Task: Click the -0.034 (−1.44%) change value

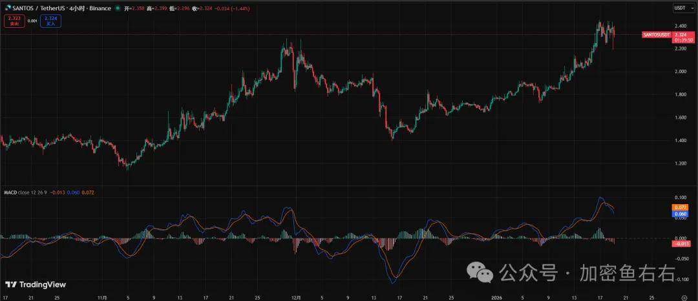Action: tap(232, 8)
